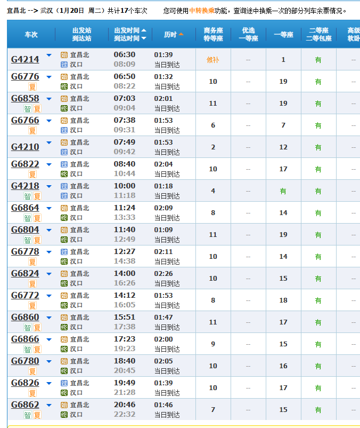The height and width of the screenshot is (428, 360).
Task: Click the 智 icon under train G6858
Action: (28, 109)
